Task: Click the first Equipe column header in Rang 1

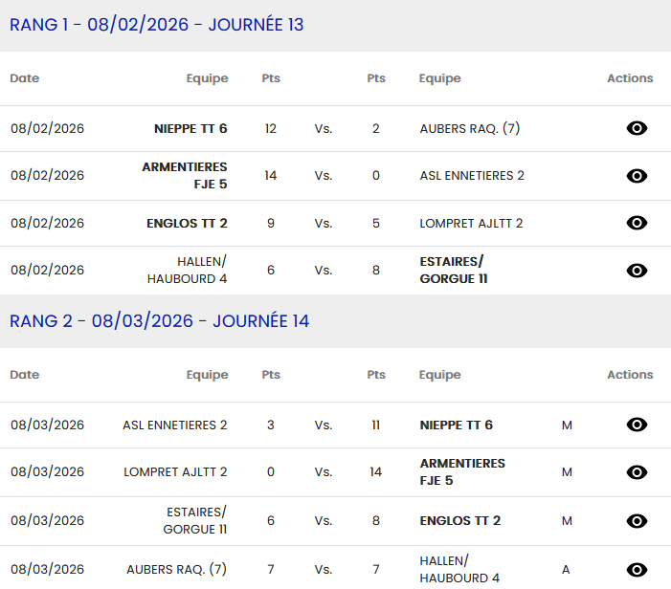Action: pyautogui.click(x=207, y=78)
